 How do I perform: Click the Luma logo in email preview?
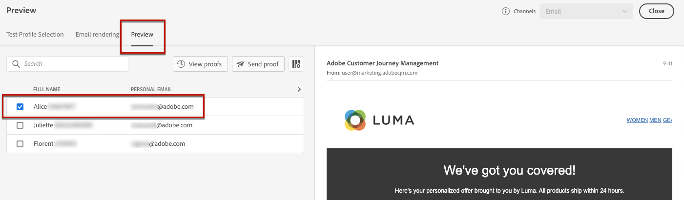379,120
